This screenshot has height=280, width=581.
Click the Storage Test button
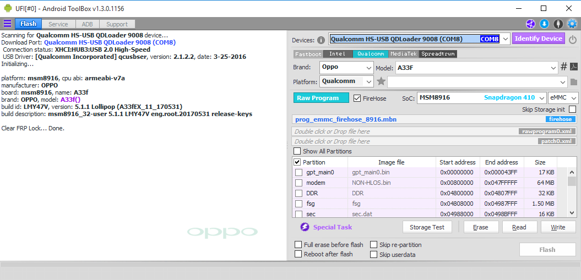(x=427, y=227)
